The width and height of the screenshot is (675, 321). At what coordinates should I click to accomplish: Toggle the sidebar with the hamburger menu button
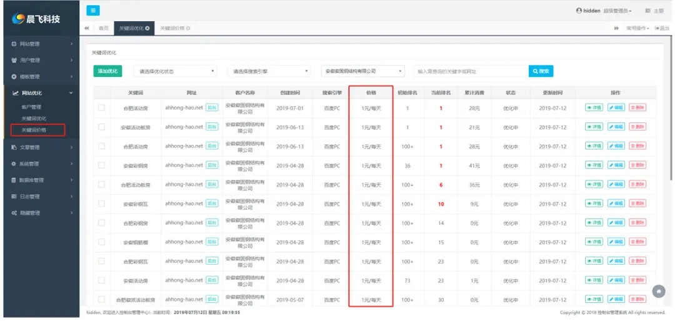93,11
